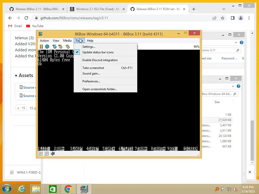The width and height of the screenshot is (259, 194).
Task: Click the roms-3.11 search box
Action: pos(221,50)
